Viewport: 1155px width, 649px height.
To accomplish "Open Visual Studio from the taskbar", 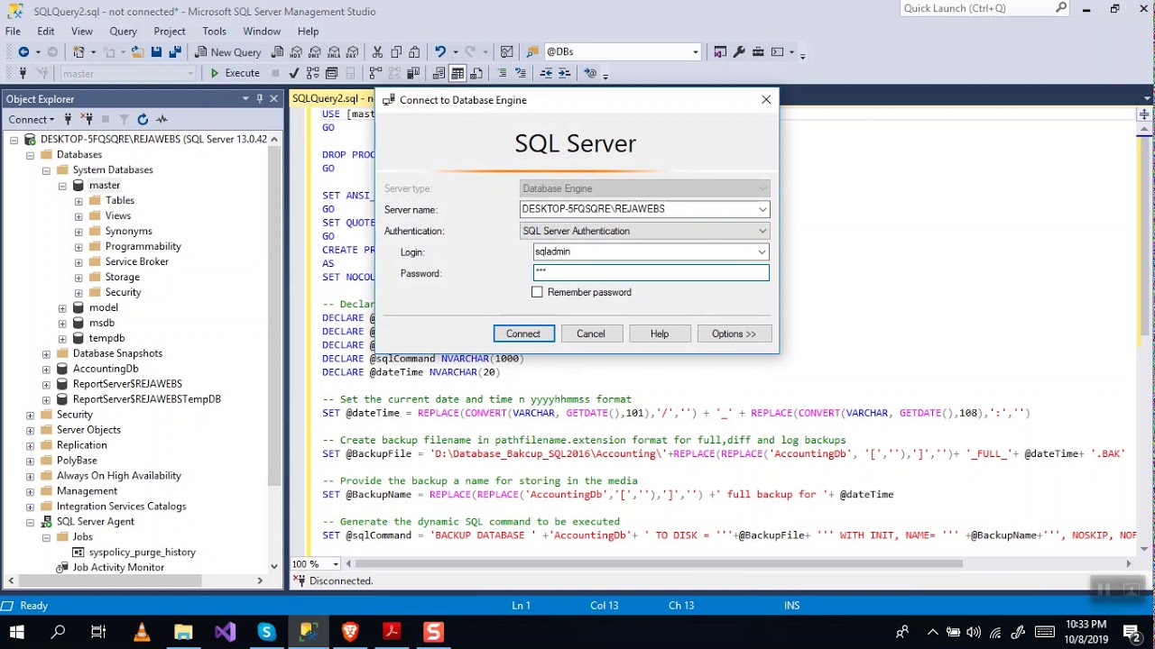I will point(225,632).
